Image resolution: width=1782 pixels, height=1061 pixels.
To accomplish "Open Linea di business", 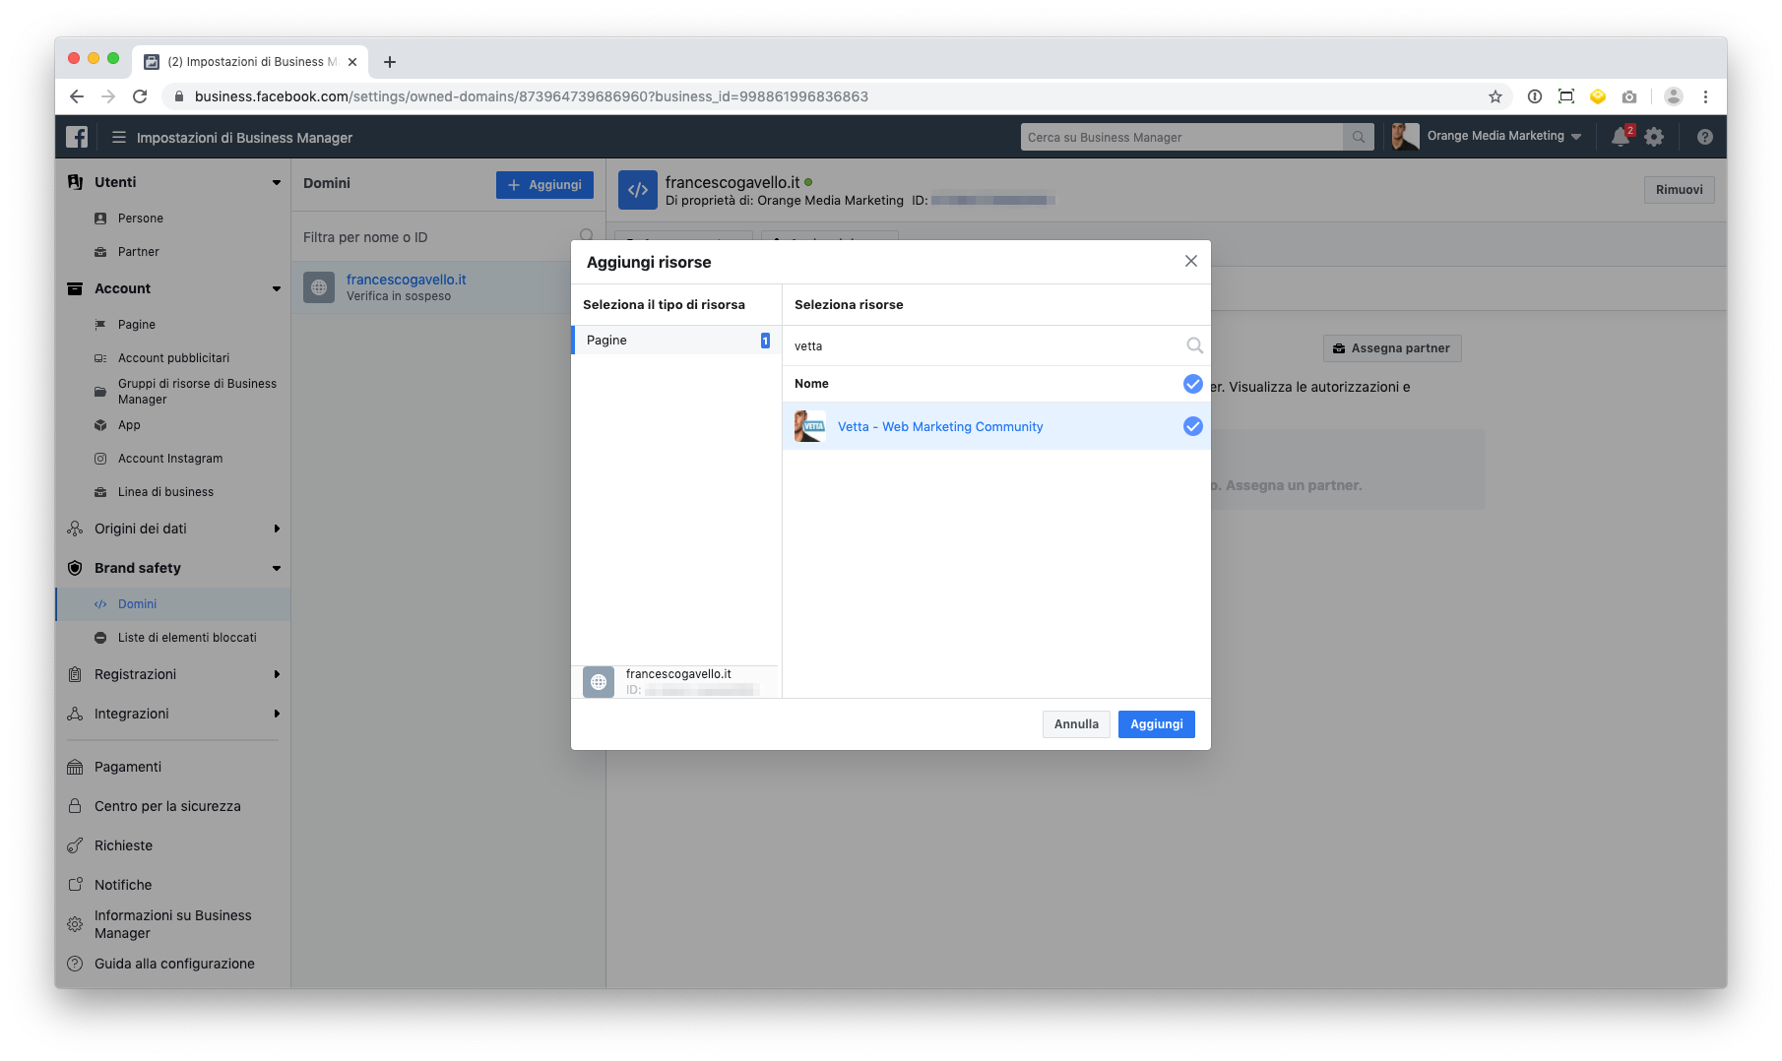I will point(165,492).
